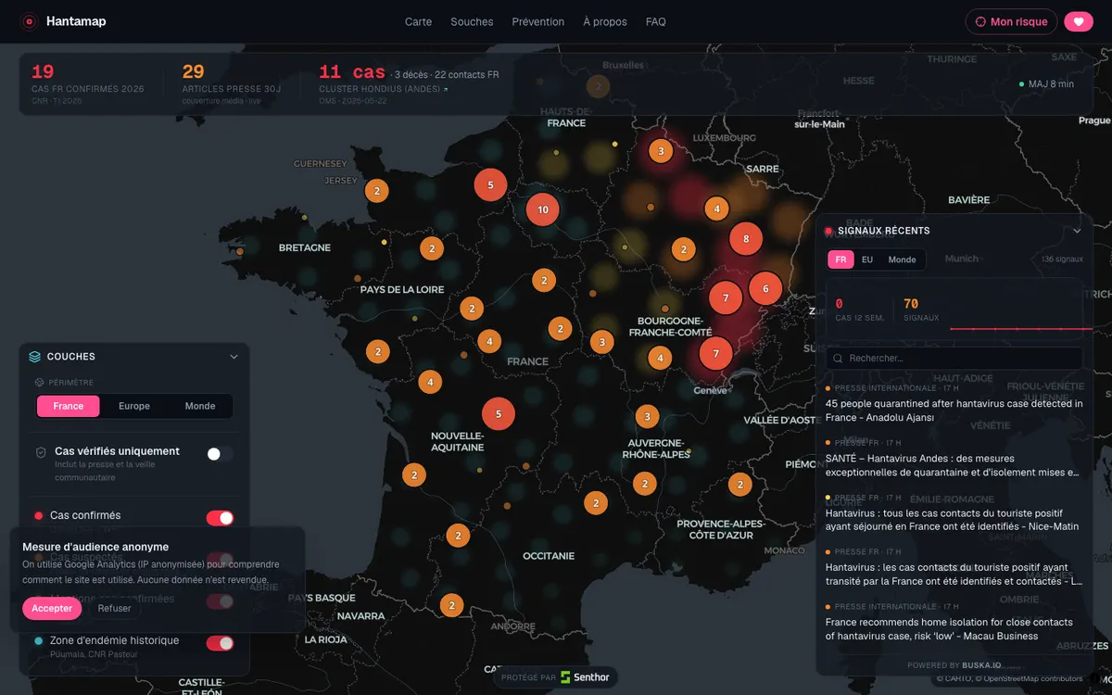Accept anonymous audience measurement
1112x695 pixels.
coord(52,609)
